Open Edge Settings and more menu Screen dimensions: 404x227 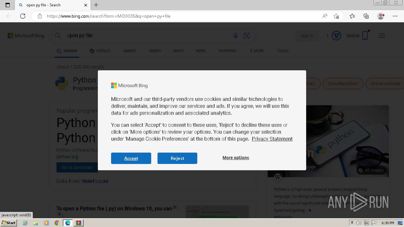click(395, 16)
